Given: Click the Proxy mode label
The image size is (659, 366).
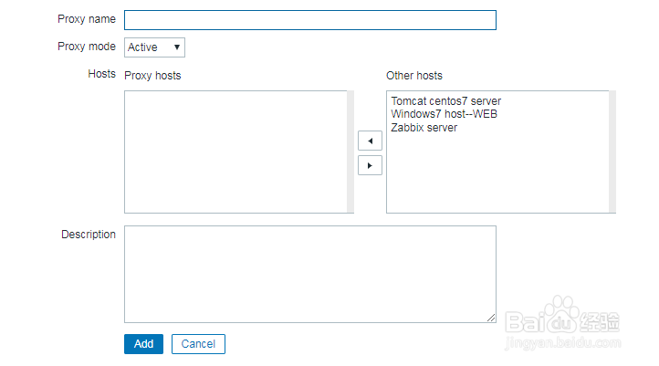Looking at the screenshot, I should coord(87,47).
